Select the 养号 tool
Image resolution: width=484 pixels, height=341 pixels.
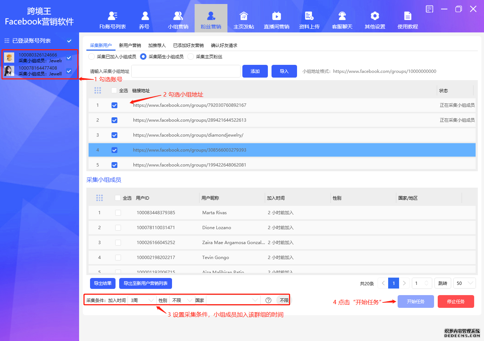point(145,18)
